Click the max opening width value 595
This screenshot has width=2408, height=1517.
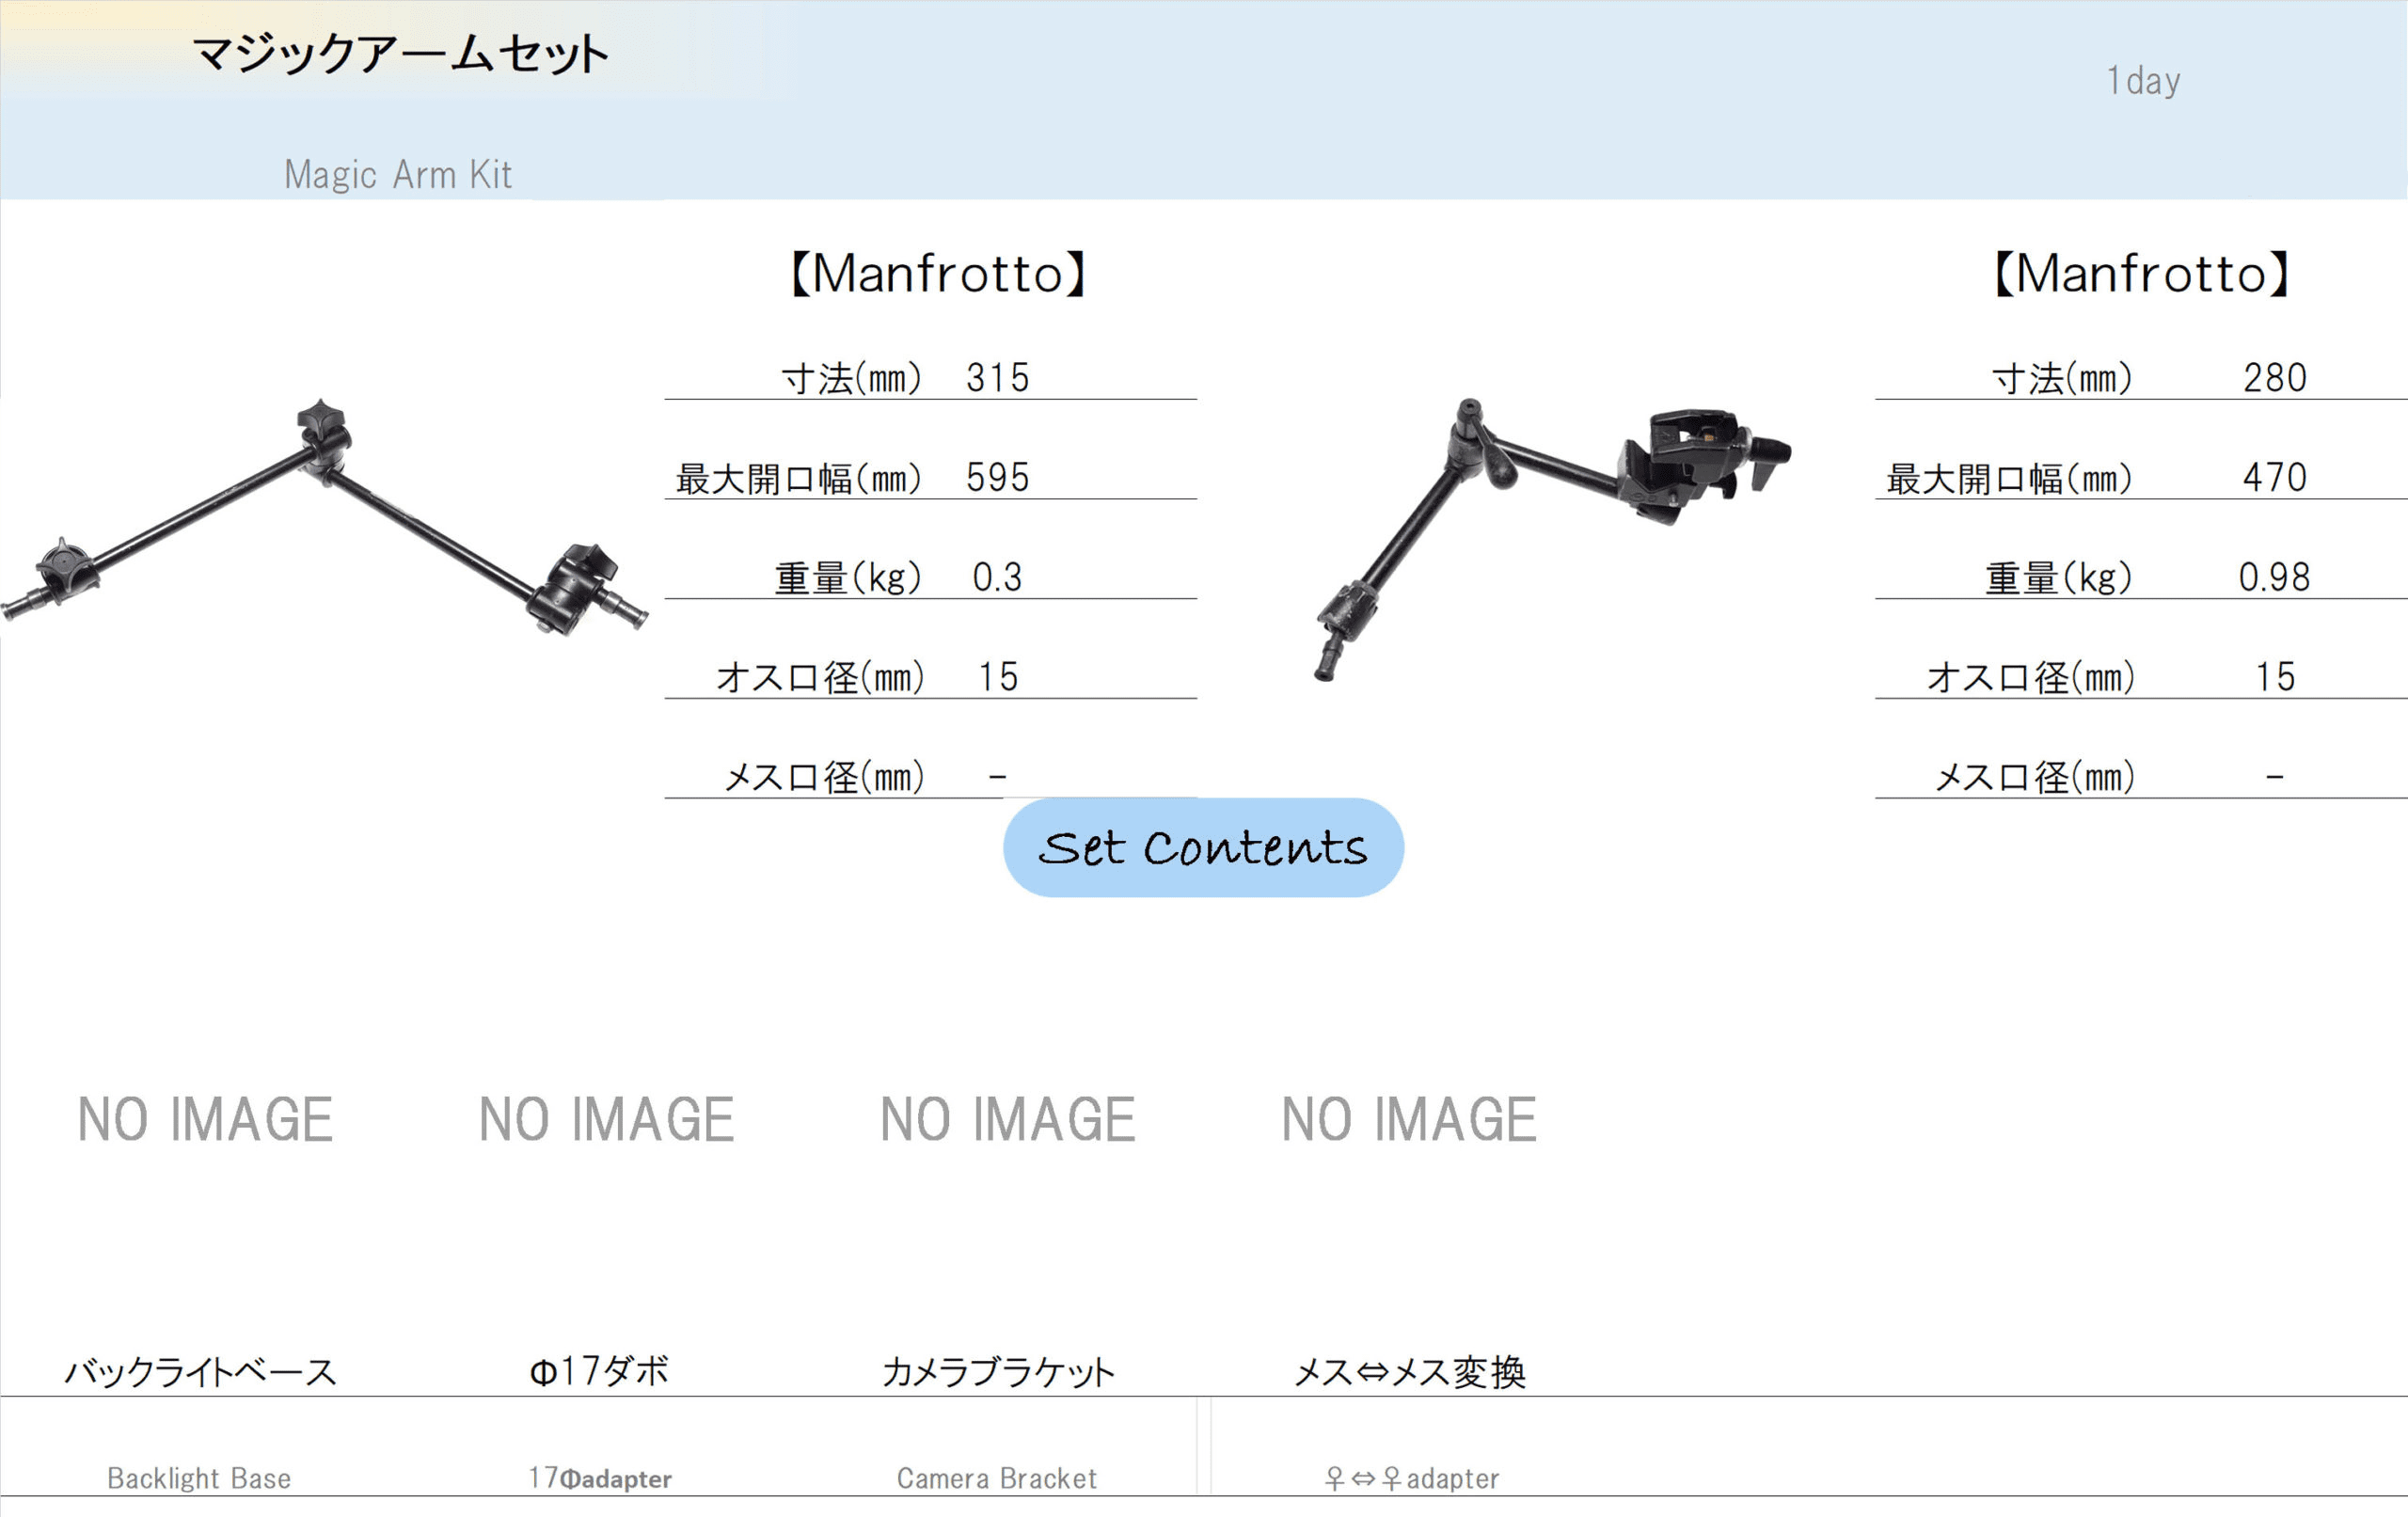[997, 478]
